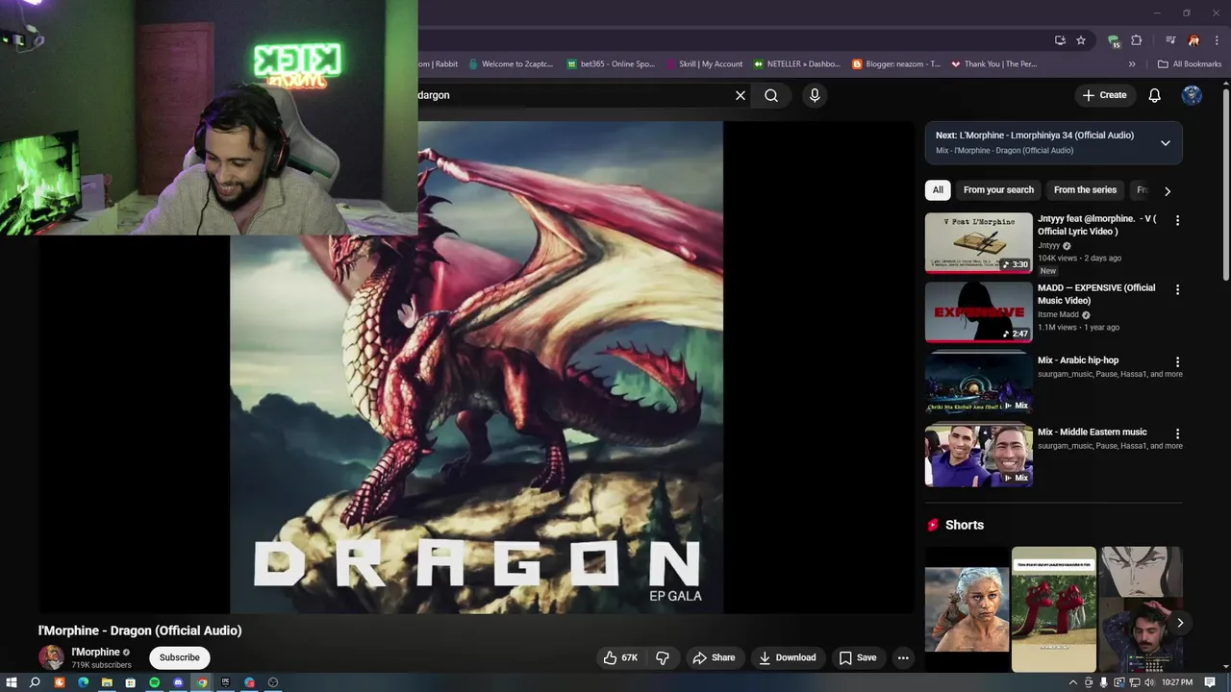Open the volume icon in system tray
1231x692 pixels.
[1148, 682]
